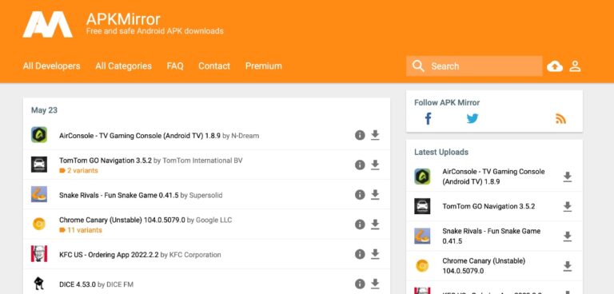Click the DICE app icon in main list
The width and height of the screenshot is (614, 294).
tap(39, 284)
